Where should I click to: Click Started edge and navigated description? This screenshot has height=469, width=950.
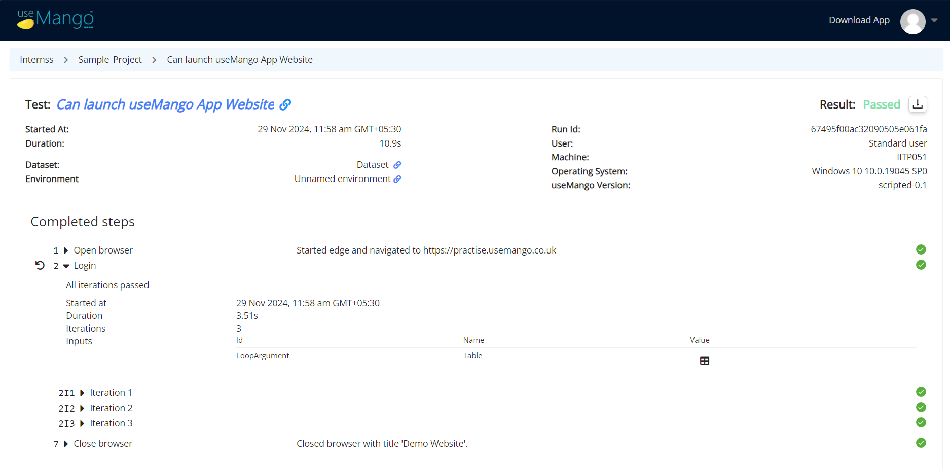click(x=426, y=250)
